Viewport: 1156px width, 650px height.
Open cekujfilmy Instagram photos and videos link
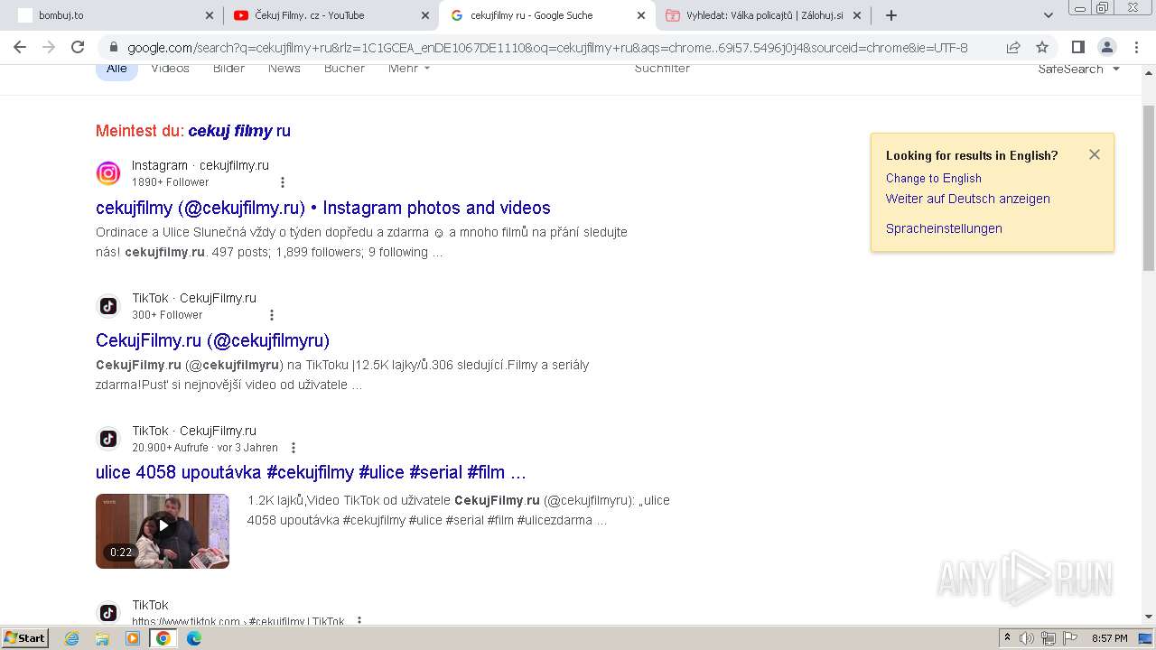pos(323,208)
